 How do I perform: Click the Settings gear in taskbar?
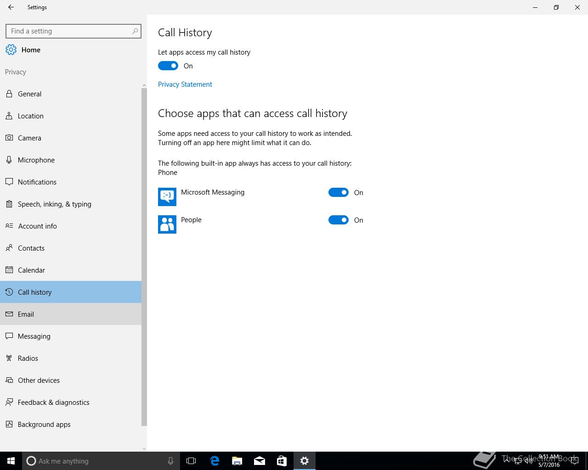click(305, 461)
